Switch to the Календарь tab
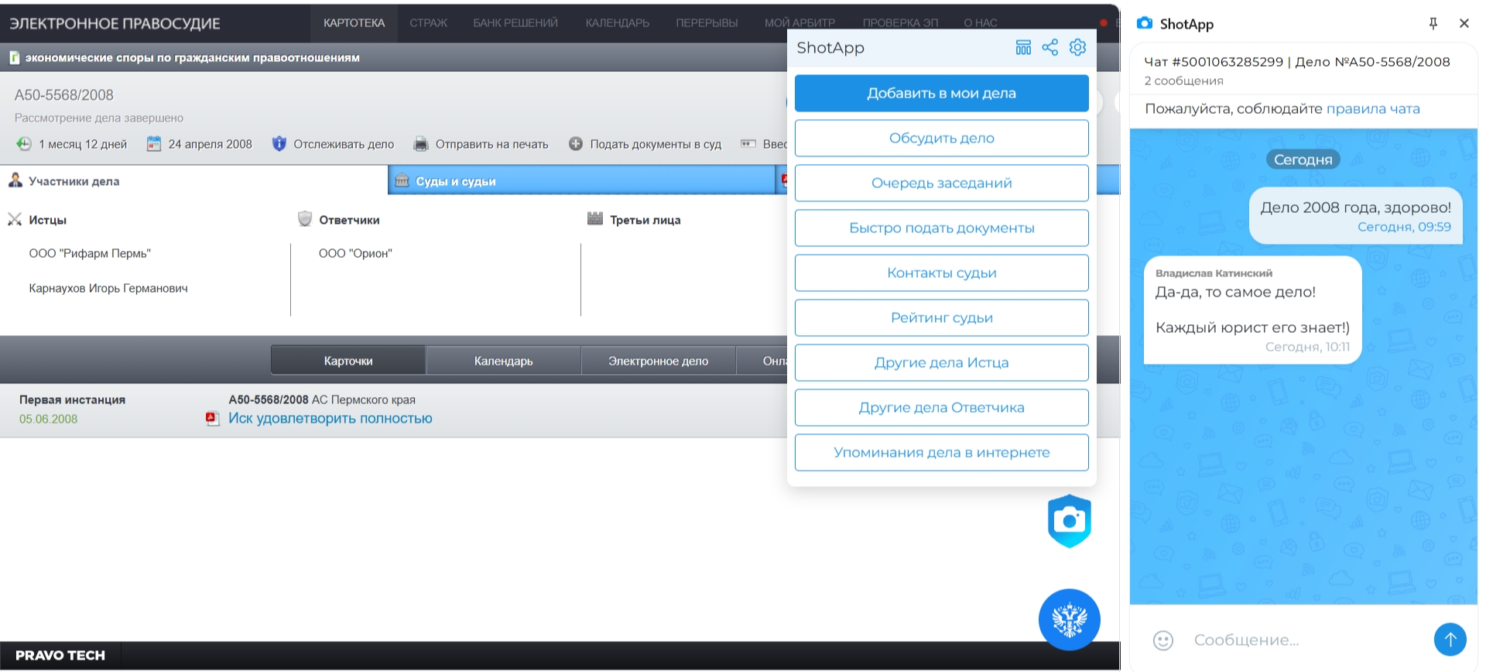 click(x=503, y=361)
